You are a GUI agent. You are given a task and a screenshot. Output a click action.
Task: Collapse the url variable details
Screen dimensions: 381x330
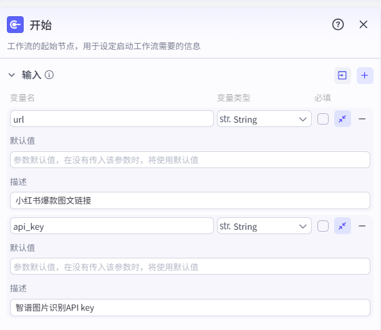click(x=342, y=119)
